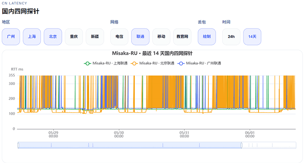
Task: Grab the left handle of zoom slider
Action: (18, 145)
